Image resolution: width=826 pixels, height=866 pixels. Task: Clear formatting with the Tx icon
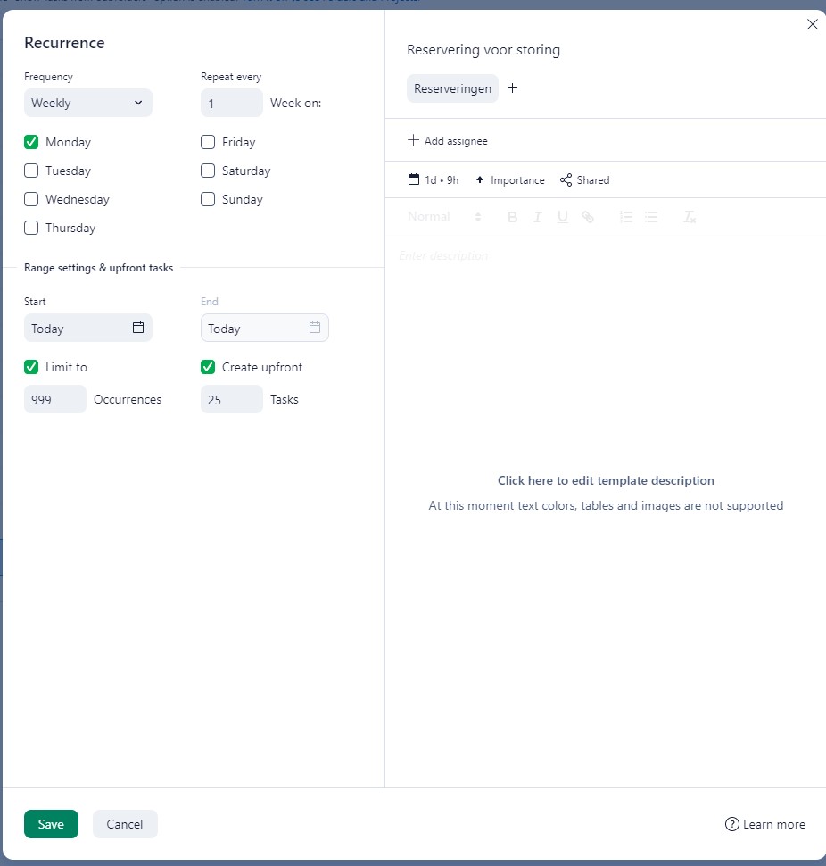(690, 217)
